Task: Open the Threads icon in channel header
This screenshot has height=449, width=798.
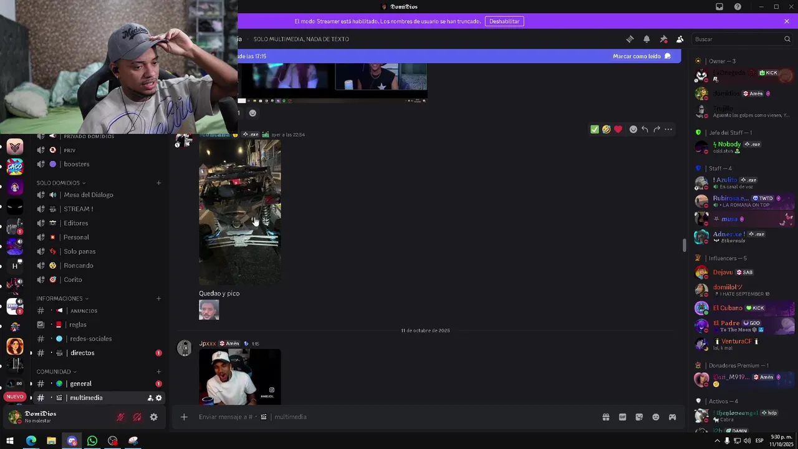Action: [630, 39]
